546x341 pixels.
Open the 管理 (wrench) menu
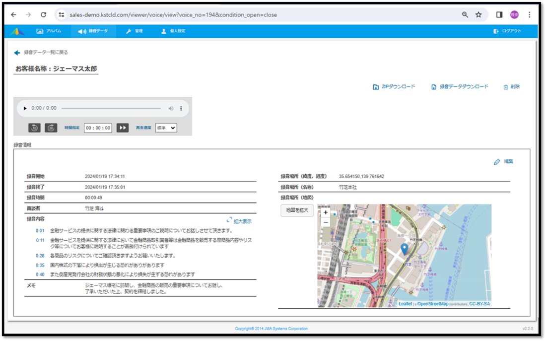[135, 31]
